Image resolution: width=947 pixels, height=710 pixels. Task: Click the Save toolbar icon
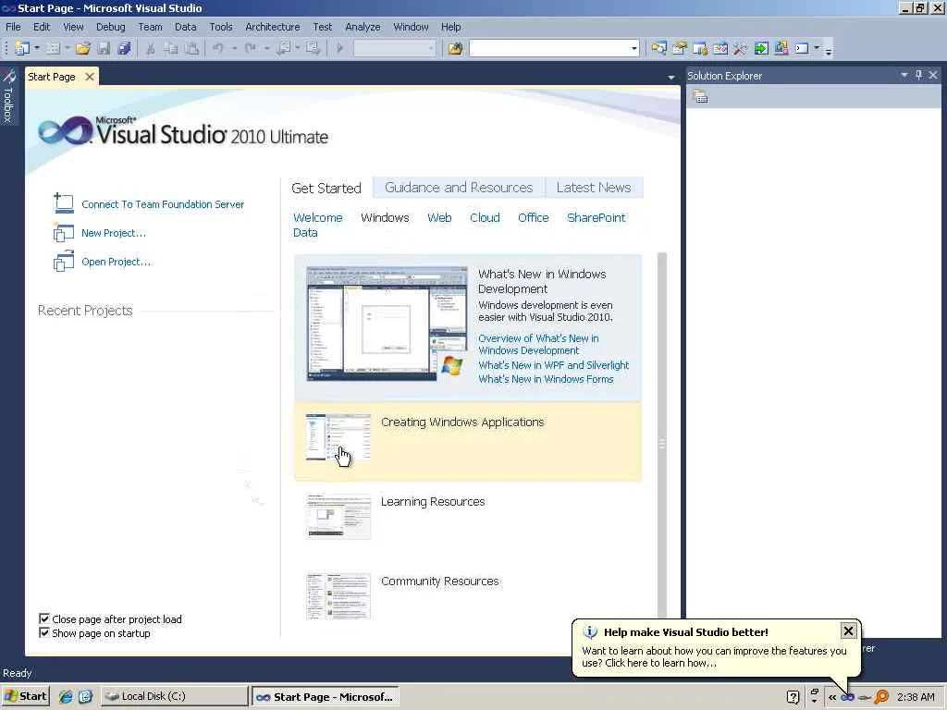click(x=104, y=48)
